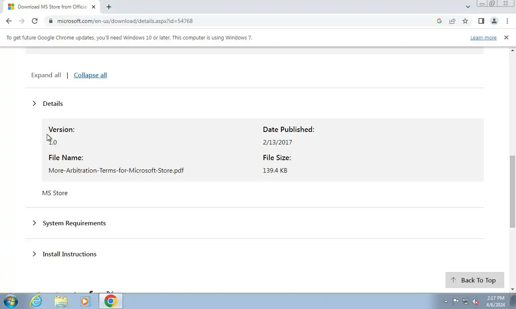Click the Back To Top button
Viewport: 516px width, 309px height.
click(474, 280)
